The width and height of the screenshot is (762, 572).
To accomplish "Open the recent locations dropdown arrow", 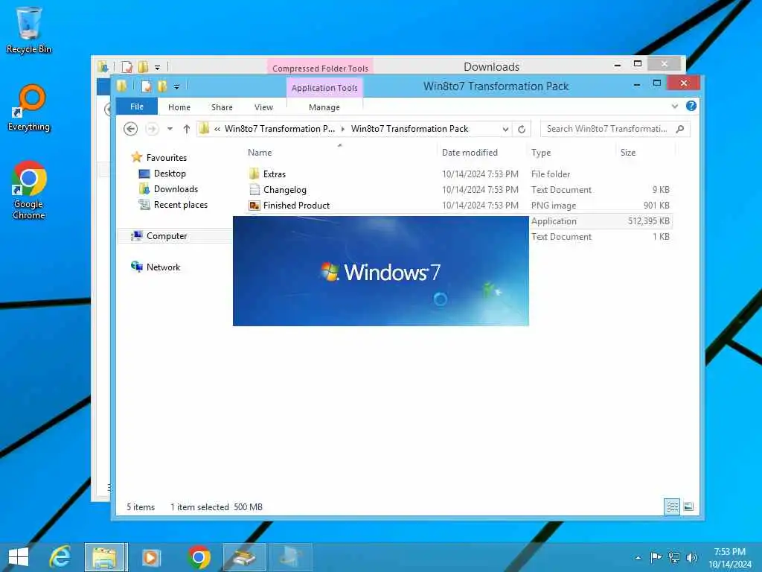I will point(170,129).
